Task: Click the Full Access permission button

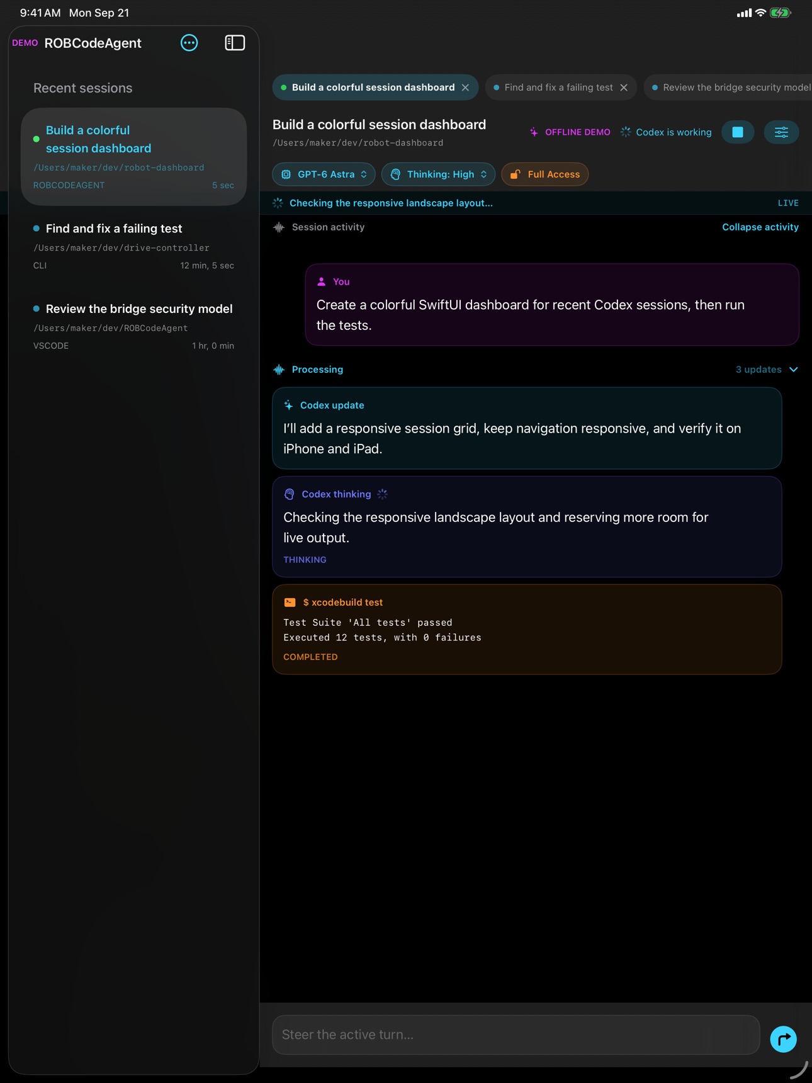Action: pyautogui.click(x=544, y=174)
